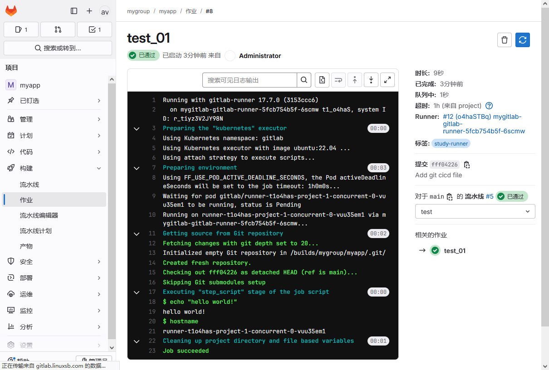Click the trash icon to erase job
The width and height of the screenshot is (549, 370).
505,40
